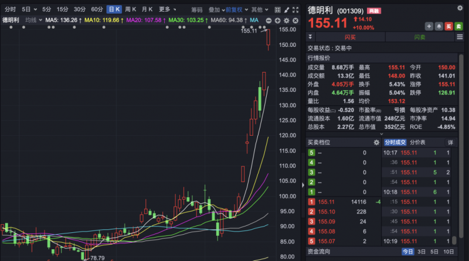Expand the 更多 timeframe dropdown
469x261 pixels.
pos(168,10)
